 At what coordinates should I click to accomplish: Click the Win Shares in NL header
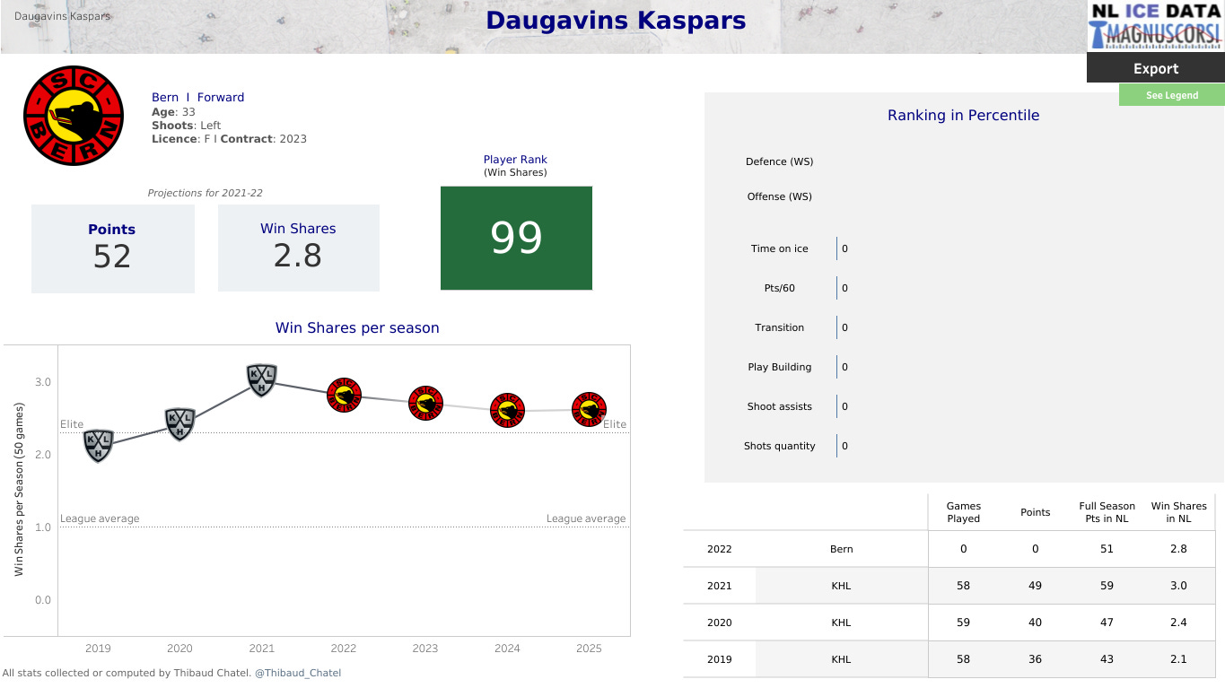[x=1178, y=512]
